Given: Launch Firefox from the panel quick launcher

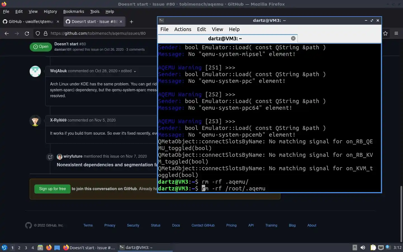Looking at the screenshot, I should click(x=49, y=248).
